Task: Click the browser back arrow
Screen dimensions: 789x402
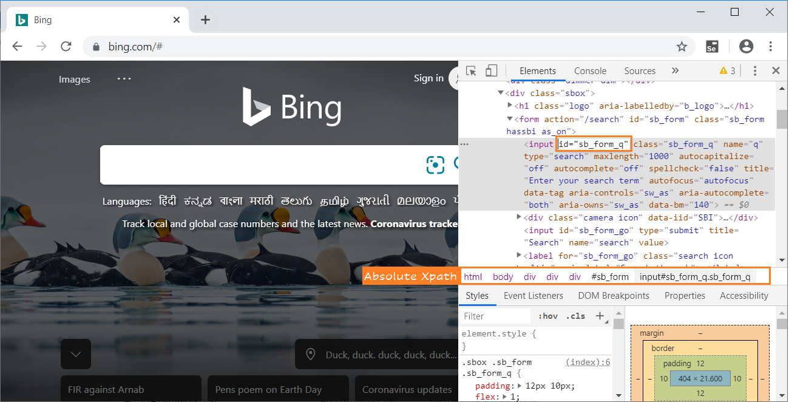Action: point(17,47)
